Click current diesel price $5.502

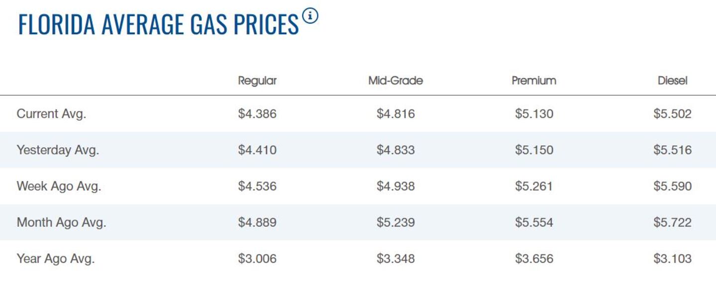[672, 114]
